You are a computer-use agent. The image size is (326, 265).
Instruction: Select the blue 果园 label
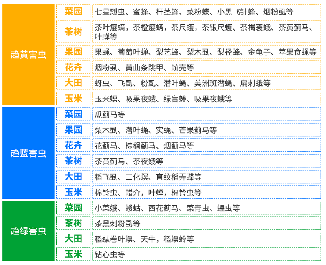click(x=73, y=130)
